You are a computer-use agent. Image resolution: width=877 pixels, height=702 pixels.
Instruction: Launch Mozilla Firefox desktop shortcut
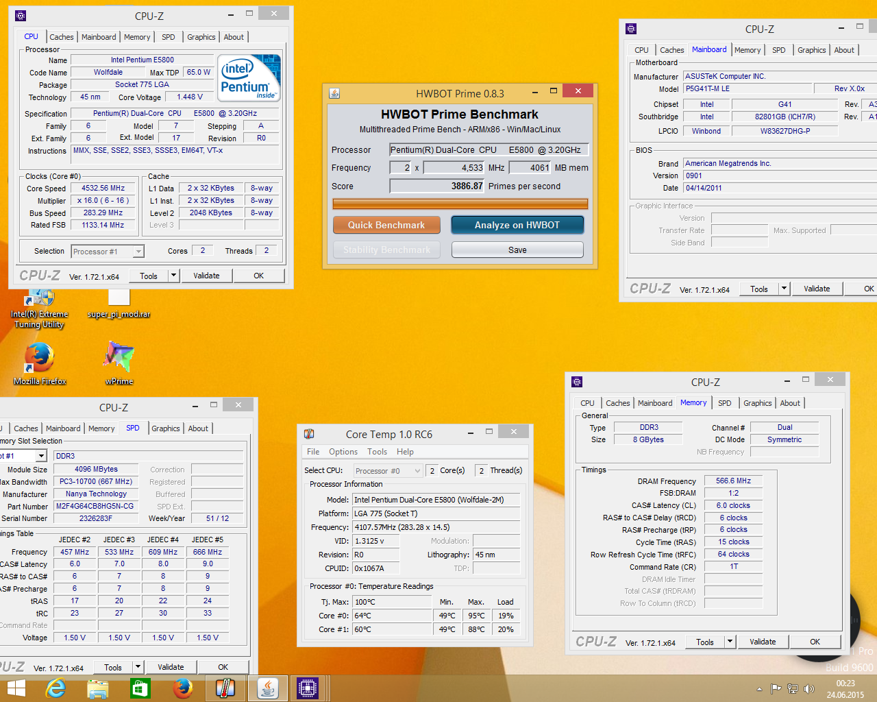click(x=40, y=363)
